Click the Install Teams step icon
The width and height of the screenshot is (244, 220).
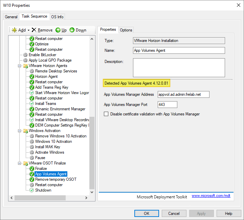click(x=32, y=104)
